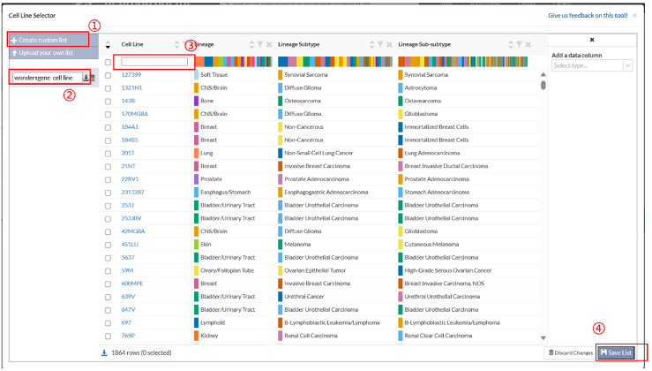Sort the Cell Line column
Screen dimensions: 652x371
point(177,44)
